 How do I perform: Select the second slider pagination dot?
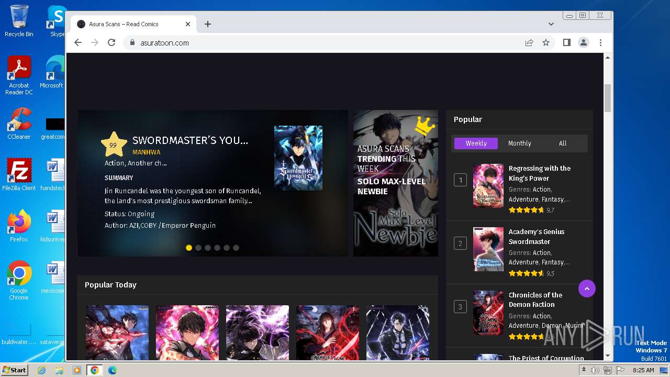pyautogui.click(x=198, y=248)
